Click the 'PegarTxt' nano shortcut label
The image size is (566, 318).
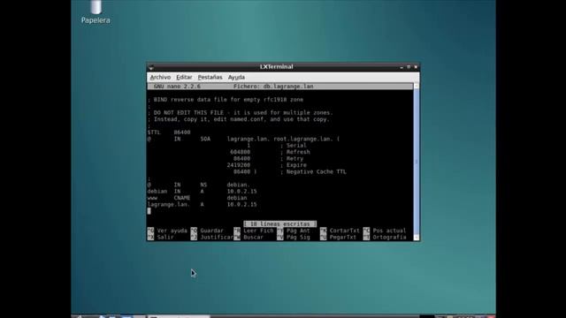click(x=343, y=238)
